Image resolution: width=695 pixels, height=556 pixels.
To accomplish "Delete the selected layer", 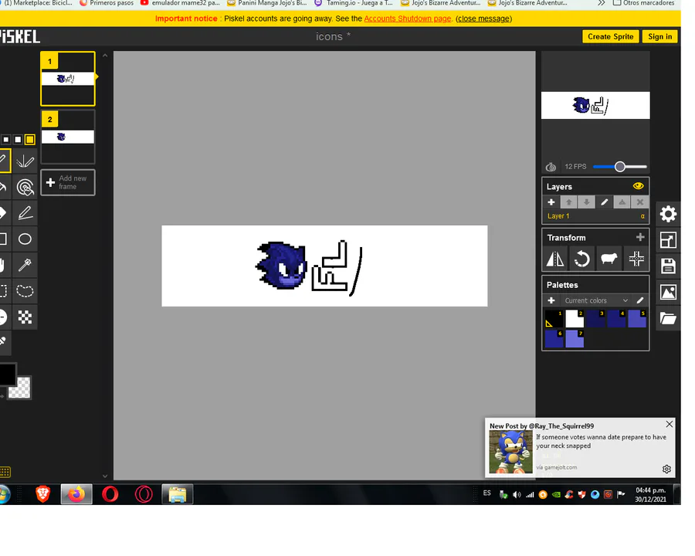I will click(640, 202).
